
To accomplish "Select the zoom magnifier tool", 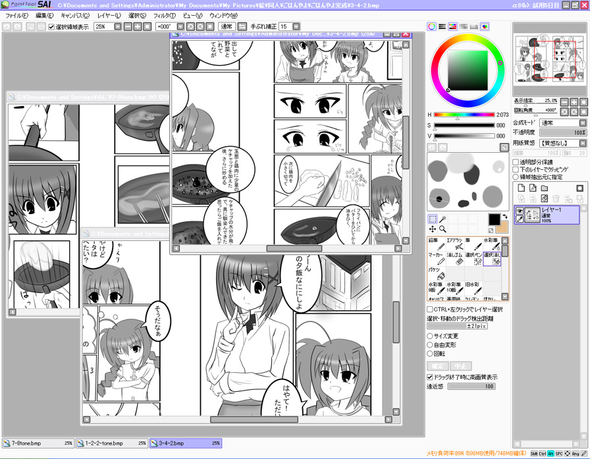I will click(443, 229).
